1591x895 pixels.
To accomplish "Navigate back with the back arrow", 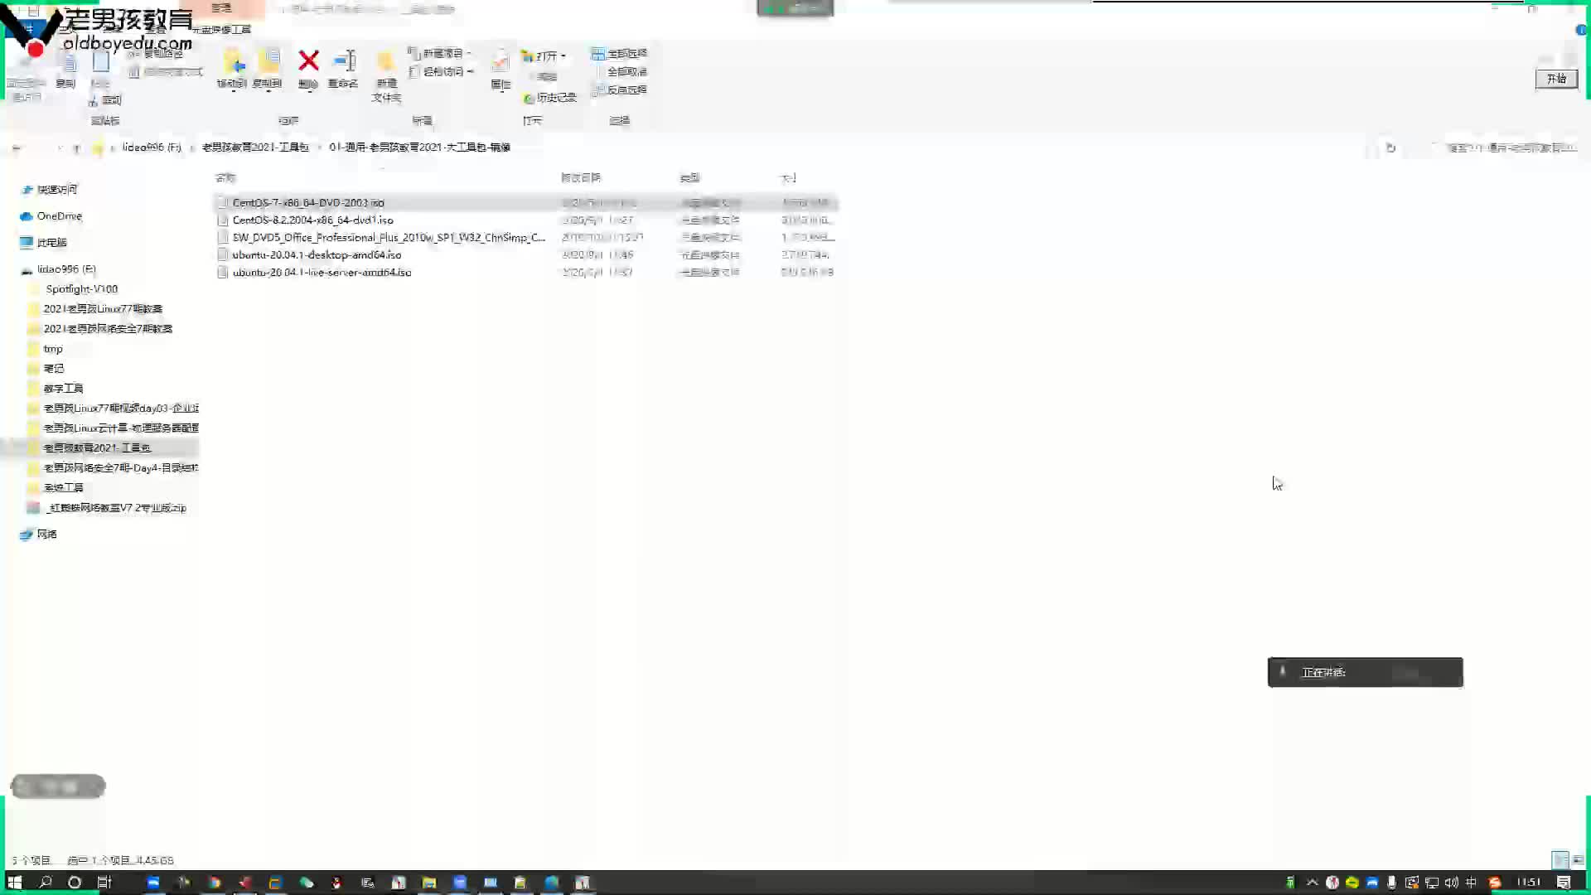I will click(17, 148).
